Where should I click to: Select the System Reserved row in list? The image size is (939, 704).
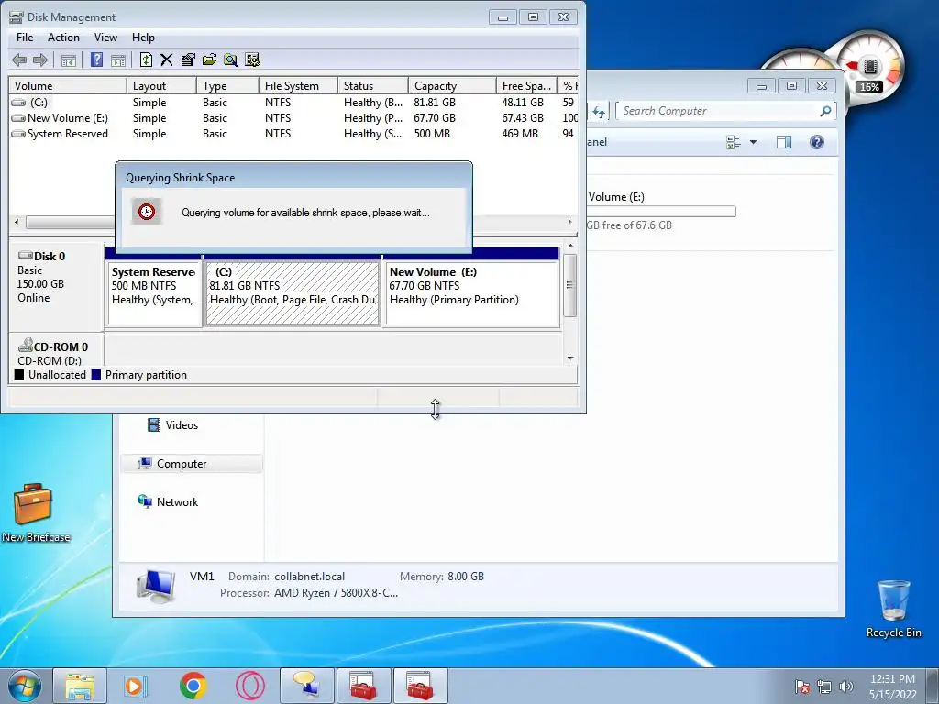coord(293,134)
